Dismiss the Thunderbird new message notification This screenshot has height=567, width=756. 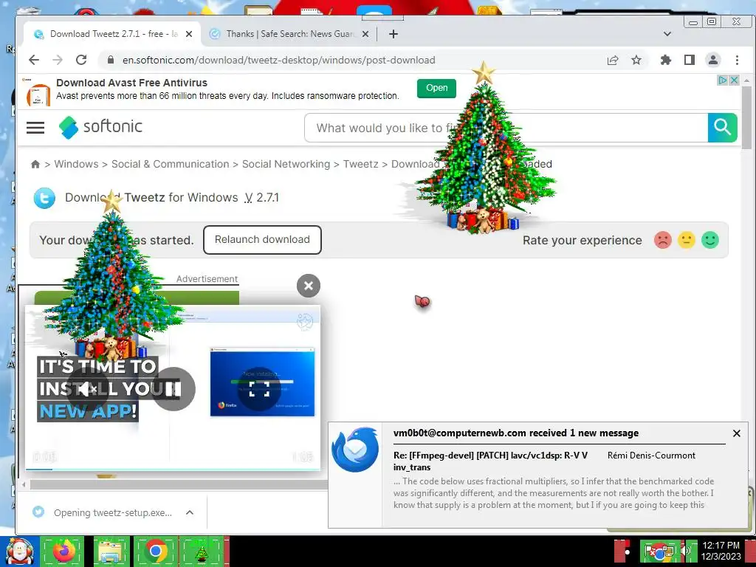[x=737, y=433]
